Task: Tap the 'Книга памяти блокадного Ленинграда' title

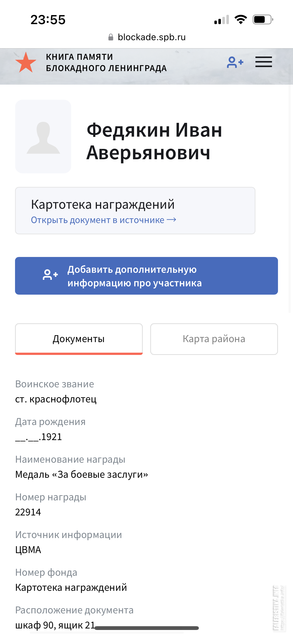Action: (x=106, y=63)
